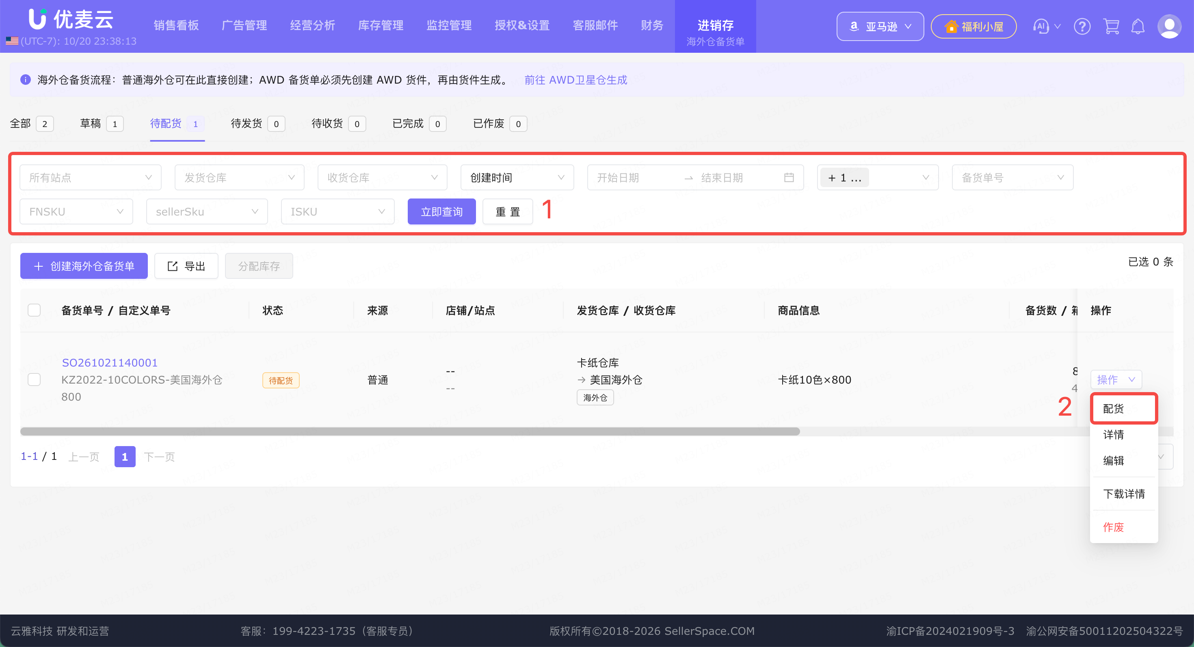Expand the 发货仓库 dropdown

click(239, 177)
